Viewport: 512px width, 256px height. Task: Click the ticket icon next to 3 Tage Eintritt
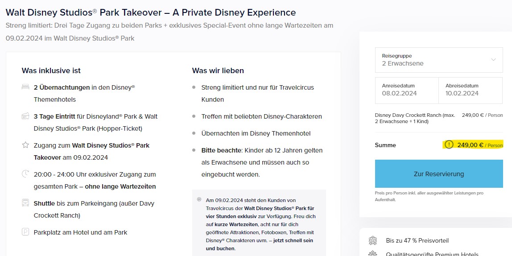tap(25, 116)
